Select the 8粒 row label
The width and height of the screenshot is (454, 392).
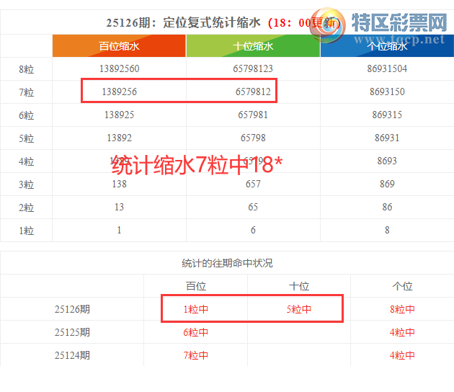[27, 69]
